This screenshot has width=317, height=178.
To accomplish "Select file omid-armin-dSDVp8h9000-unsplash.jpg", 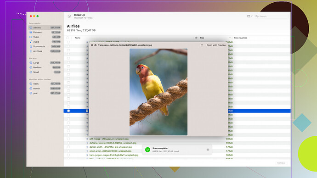I will (110, 151).
